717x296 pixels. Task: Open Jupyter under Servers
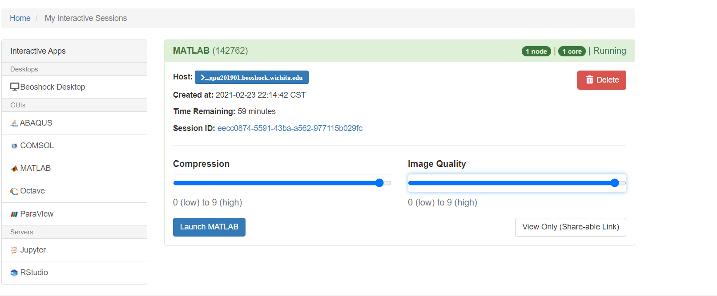click(74, 250)
